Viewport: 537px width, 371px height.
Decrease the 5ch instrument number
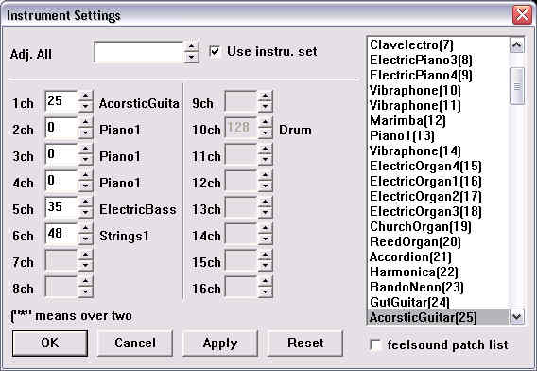click(86, 212)
